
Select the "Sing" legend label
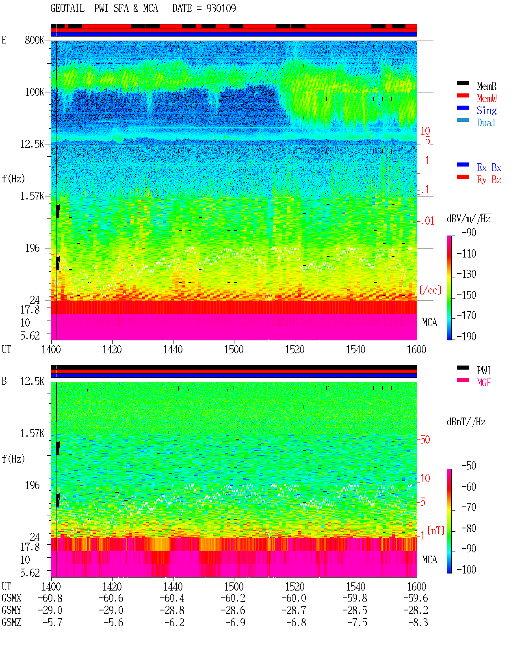(x=487, y=110)
